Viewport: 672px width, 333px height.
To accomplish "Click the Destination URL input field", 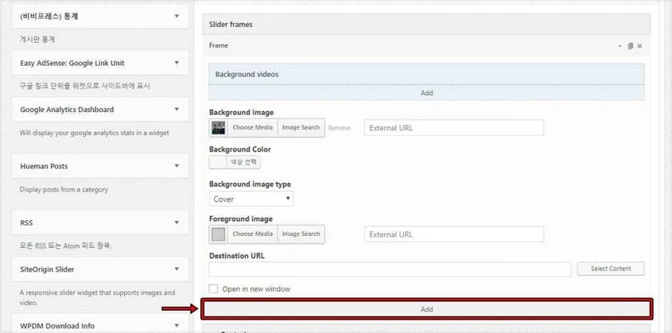I will click(390, 269).
